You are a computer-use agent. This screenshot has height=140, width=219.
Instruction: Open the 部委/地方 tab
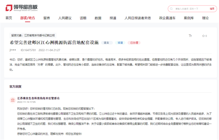[x=27, y=18]
